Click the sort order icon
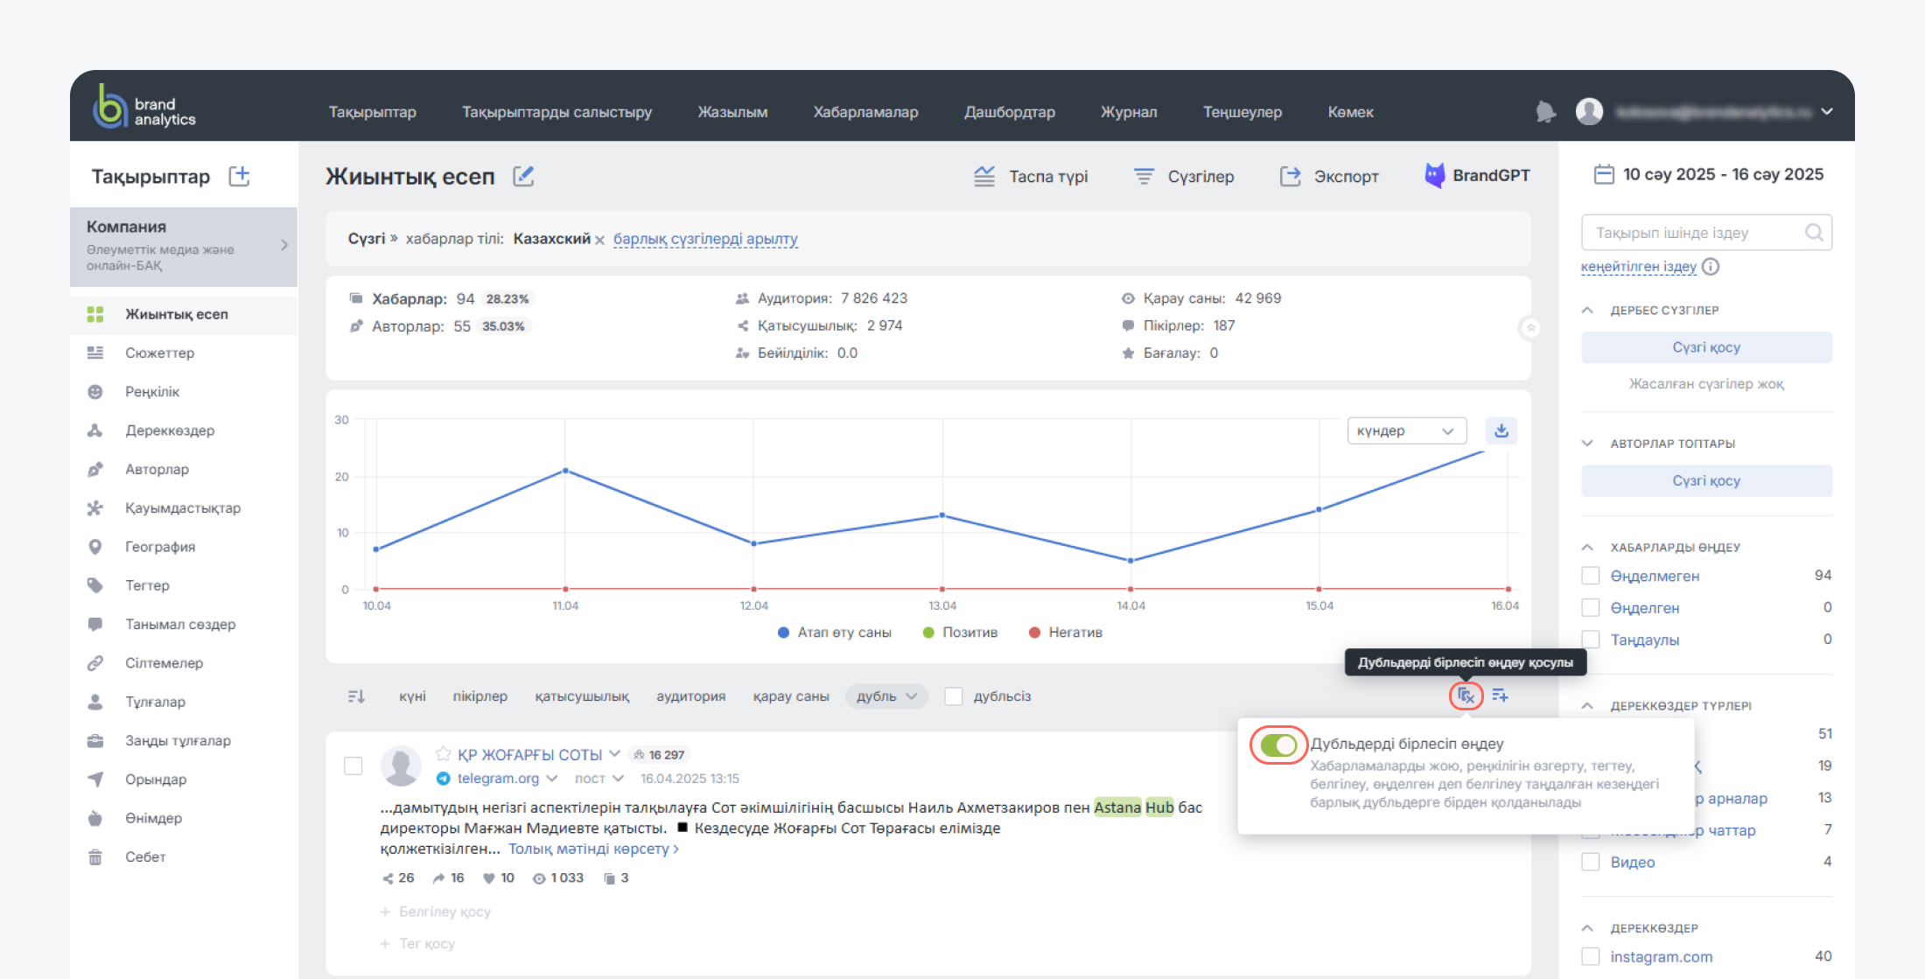1925x979 pixels. tap(356, 696)
